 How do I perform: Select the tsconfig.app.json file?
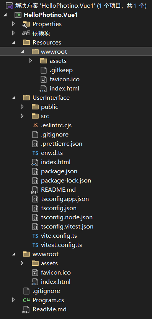pos(65,199)
